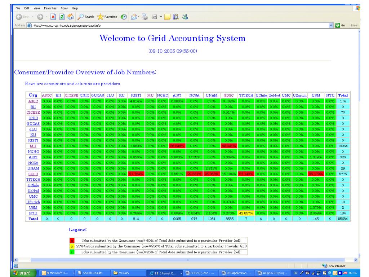
Task: Switch to Microsoft O... taskbar group
Action: pyautogui.click(x=58, y=273)
